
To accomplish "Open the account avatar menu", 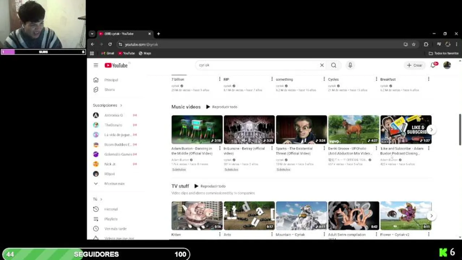I will coord(447,65).
